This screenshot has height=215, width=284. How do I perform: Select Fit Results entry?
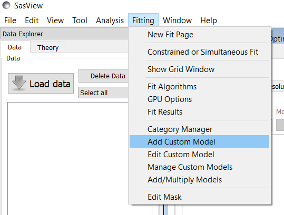click(x=199, y=112)
